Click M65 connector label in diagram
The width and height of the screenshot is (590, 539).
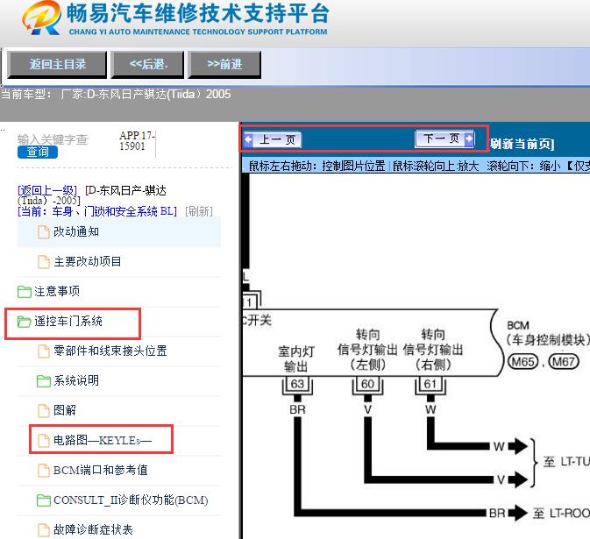coord(523,362)
